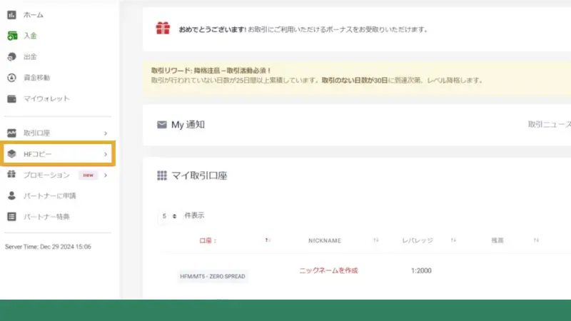This screenshot has height=321, width=571.
Task: Click the ホーム home chart icon
Action: (x=11, y=15)
